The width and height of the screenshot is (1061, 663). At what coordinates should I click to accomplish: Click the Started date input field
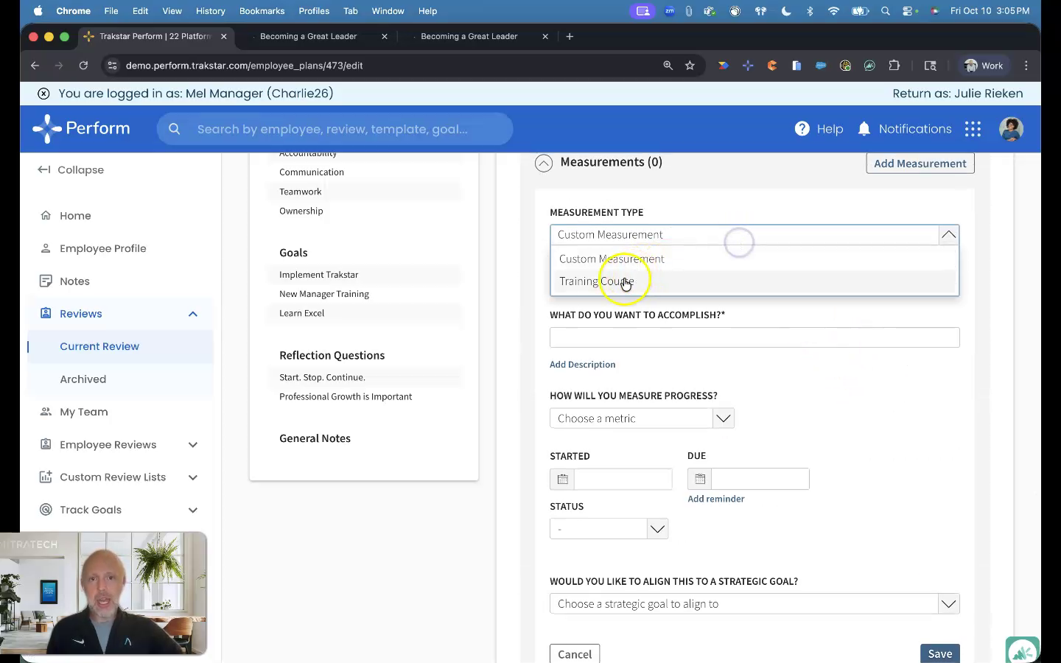tap(623, 479)
